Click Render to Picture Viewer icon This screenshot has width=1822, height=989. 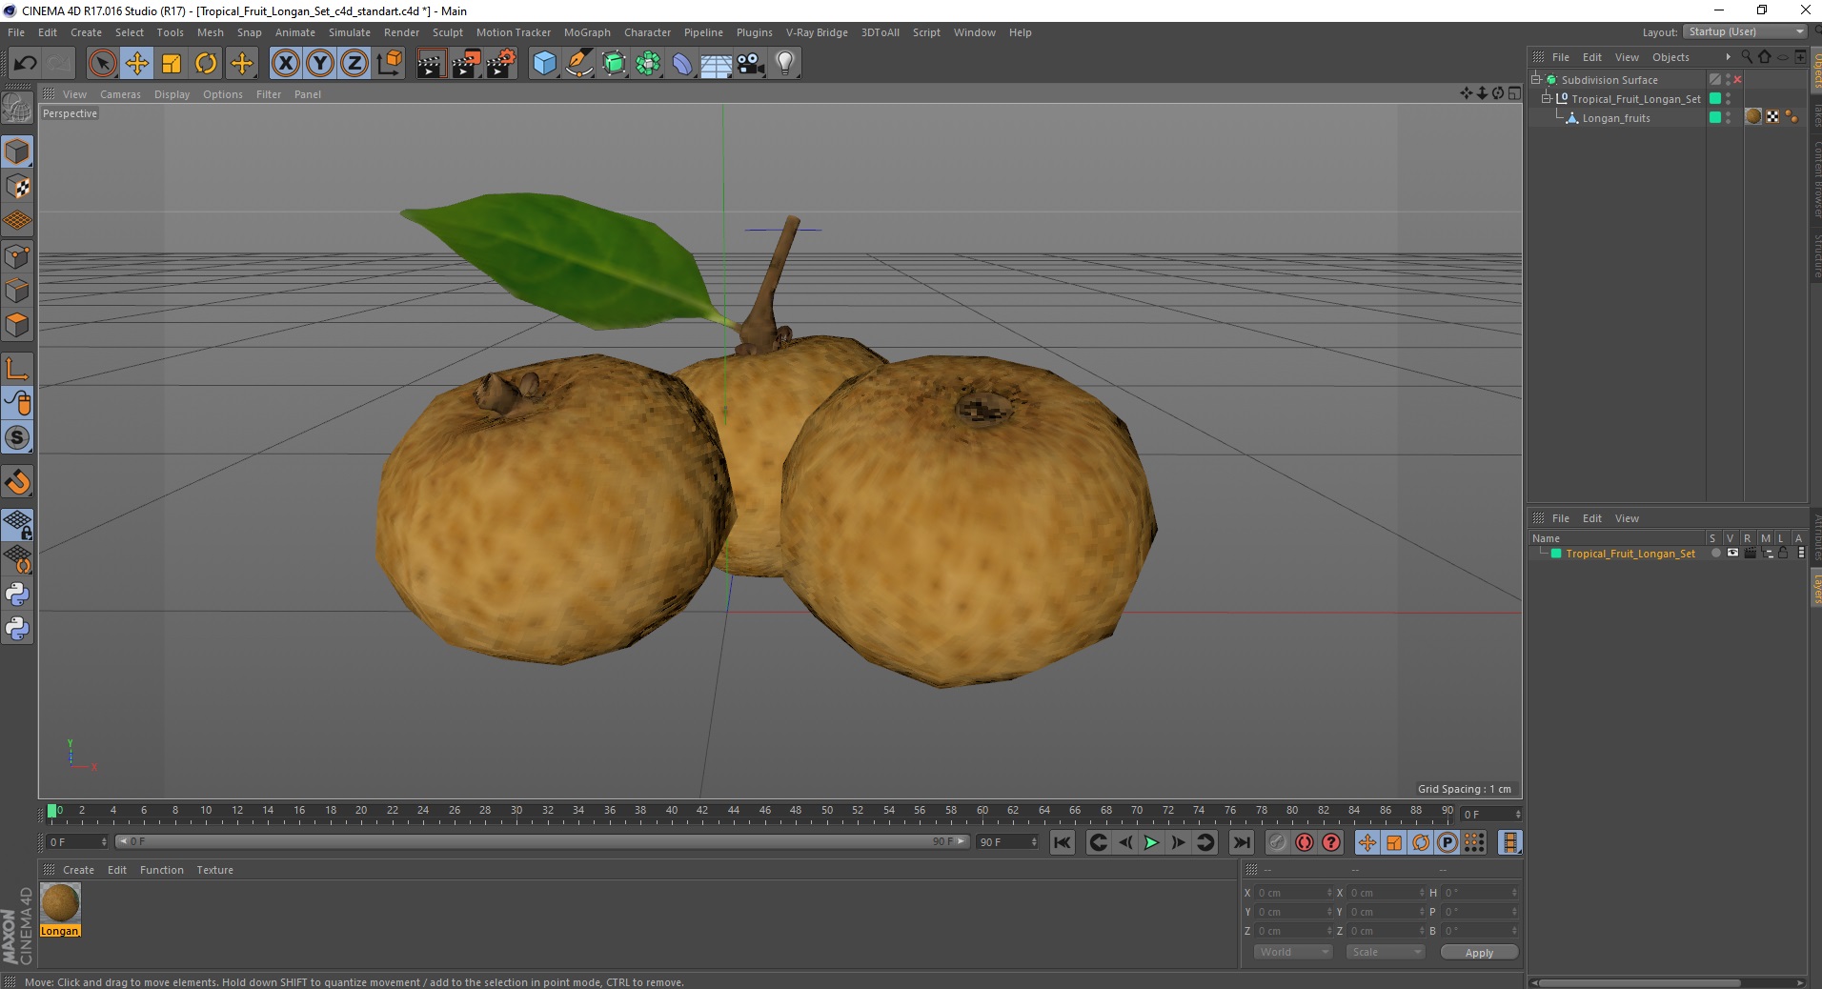click(x=466, y=64)
